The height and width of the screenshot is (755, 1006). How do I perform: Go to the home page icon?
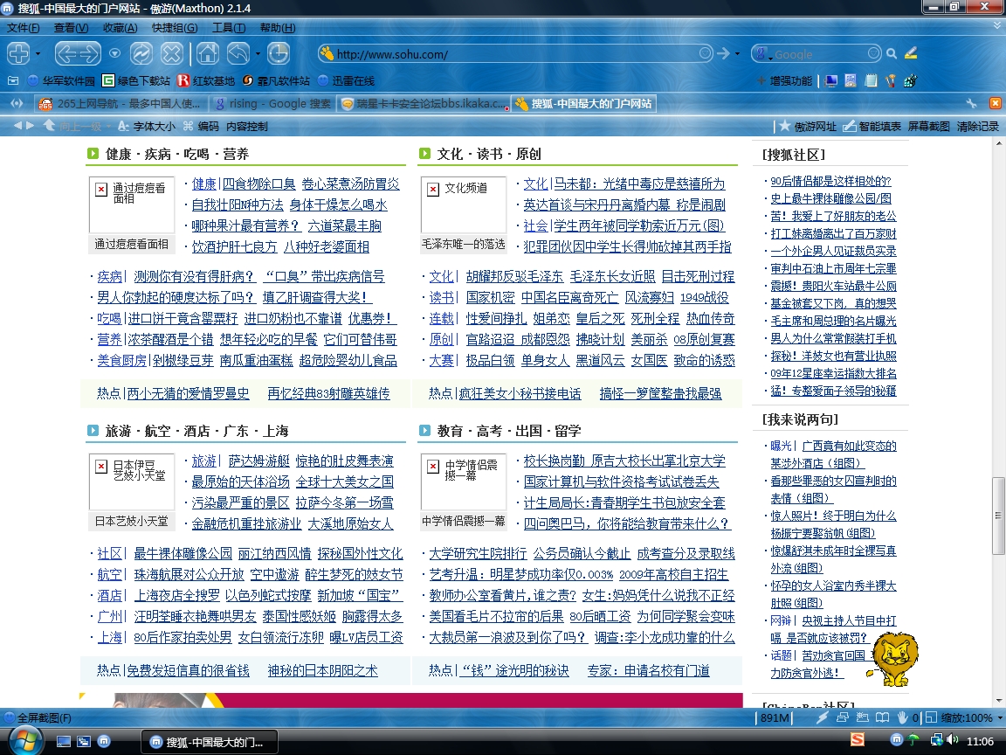click(x=207, y=53)
